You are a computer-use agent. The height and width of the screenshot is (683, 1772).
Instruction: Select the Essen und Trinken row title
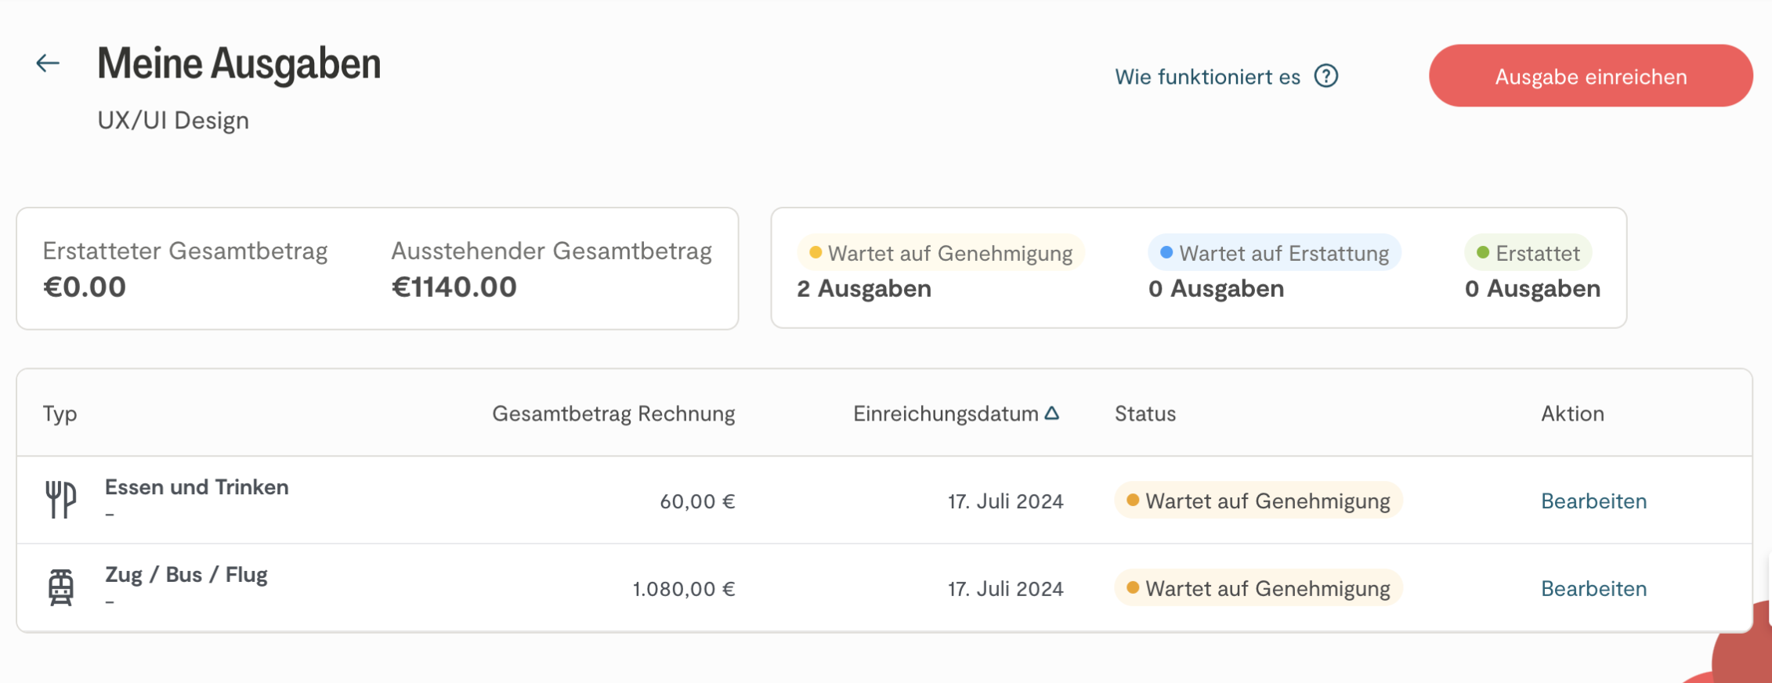pos(197,487)
